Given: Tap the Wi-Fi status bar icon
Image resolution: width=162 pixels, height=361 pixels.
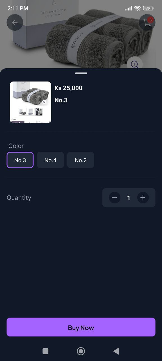Looking at the screenshot, I should 137,8.
